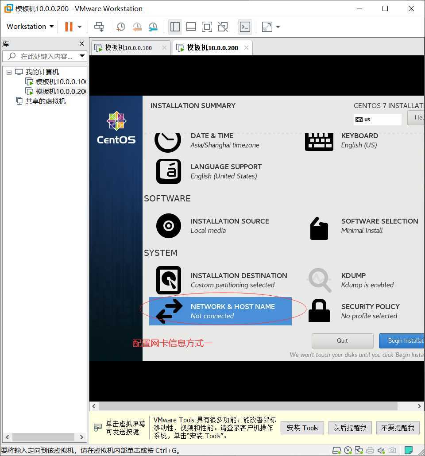Click the printer status bar icon

pos(370,451)
